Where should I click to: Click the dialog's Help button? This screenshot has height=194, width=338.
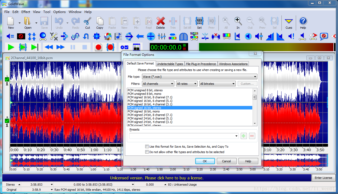click(x=248, y=161)
